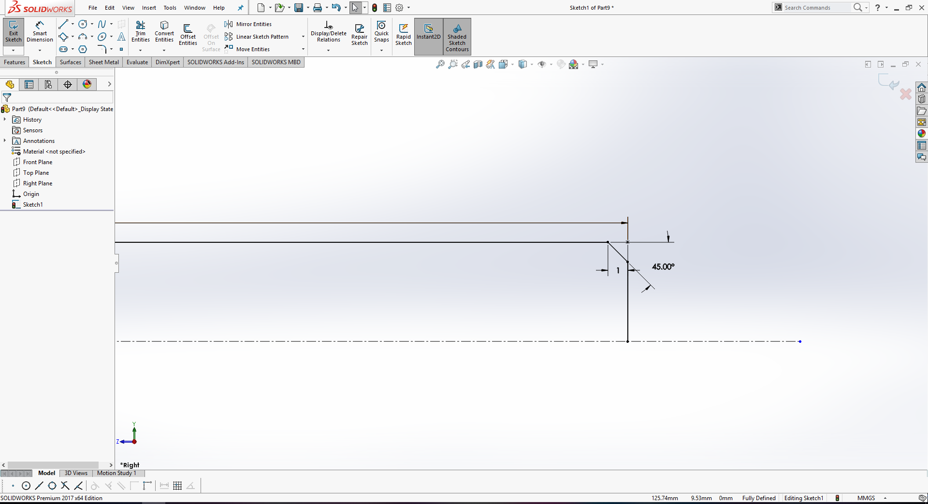Select the Ellipse tool
Image resolution: width=928 pixels, height=504 pixels.
(x=102, y=37)
